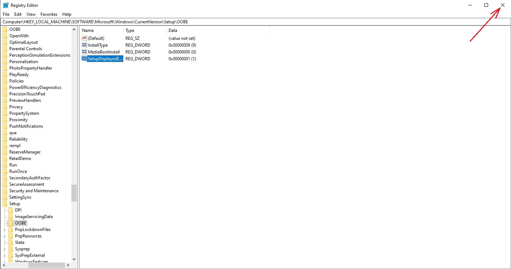Image resolution: width=511 pixels, height=269 pixels.
Task: Select the (Default) string value icon
Action: click(x=84, y=38)
